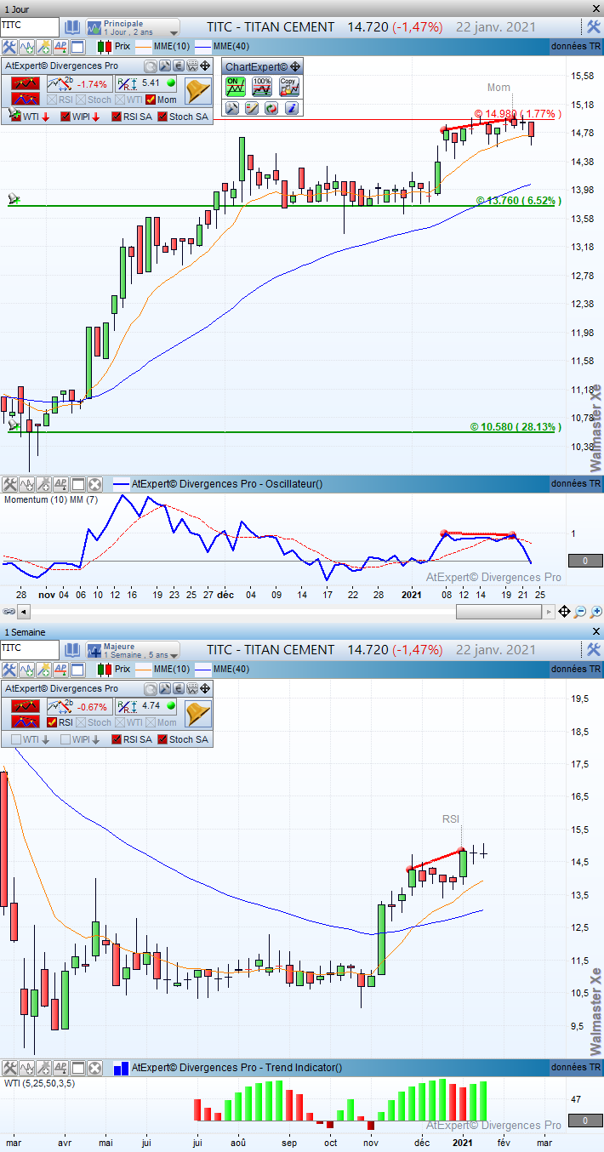Click the alert bell icon in the daily Divergences panel

pyautogui.click(x=197, y=90)
